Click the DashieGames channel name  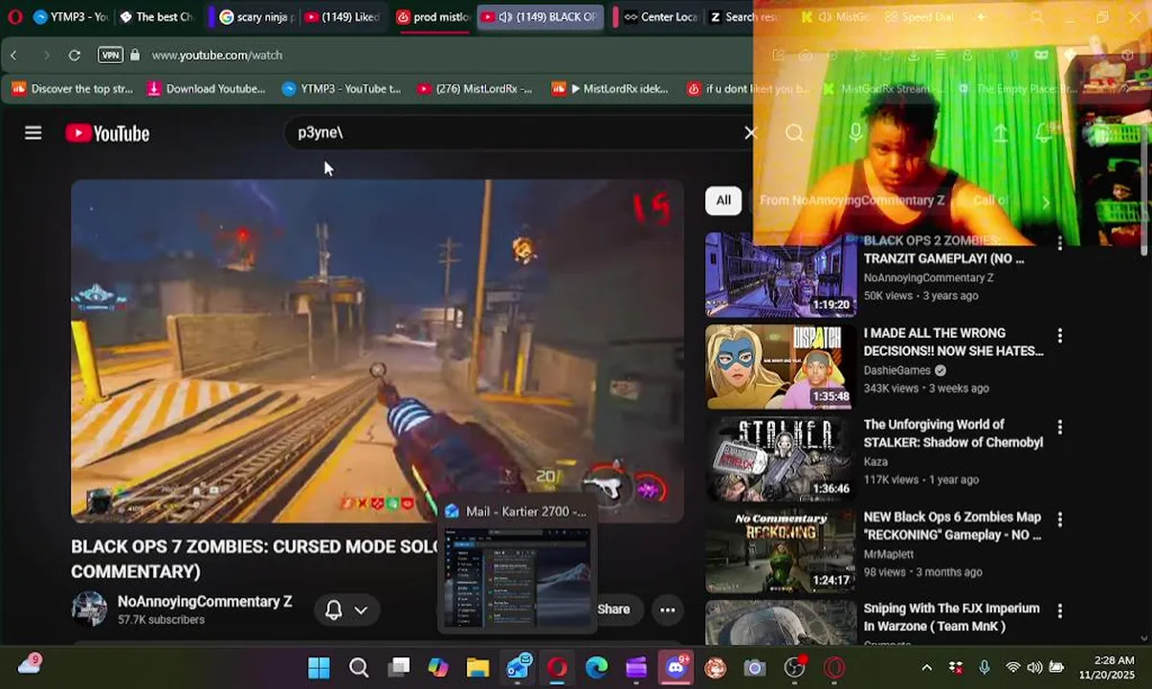click(x=897, y=370)
